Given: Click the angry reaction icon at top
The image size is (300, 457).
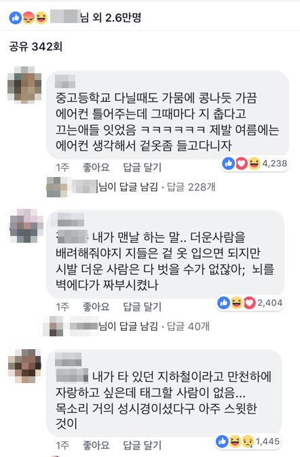Looking at the screenshot, I should (x=29, y=18).
